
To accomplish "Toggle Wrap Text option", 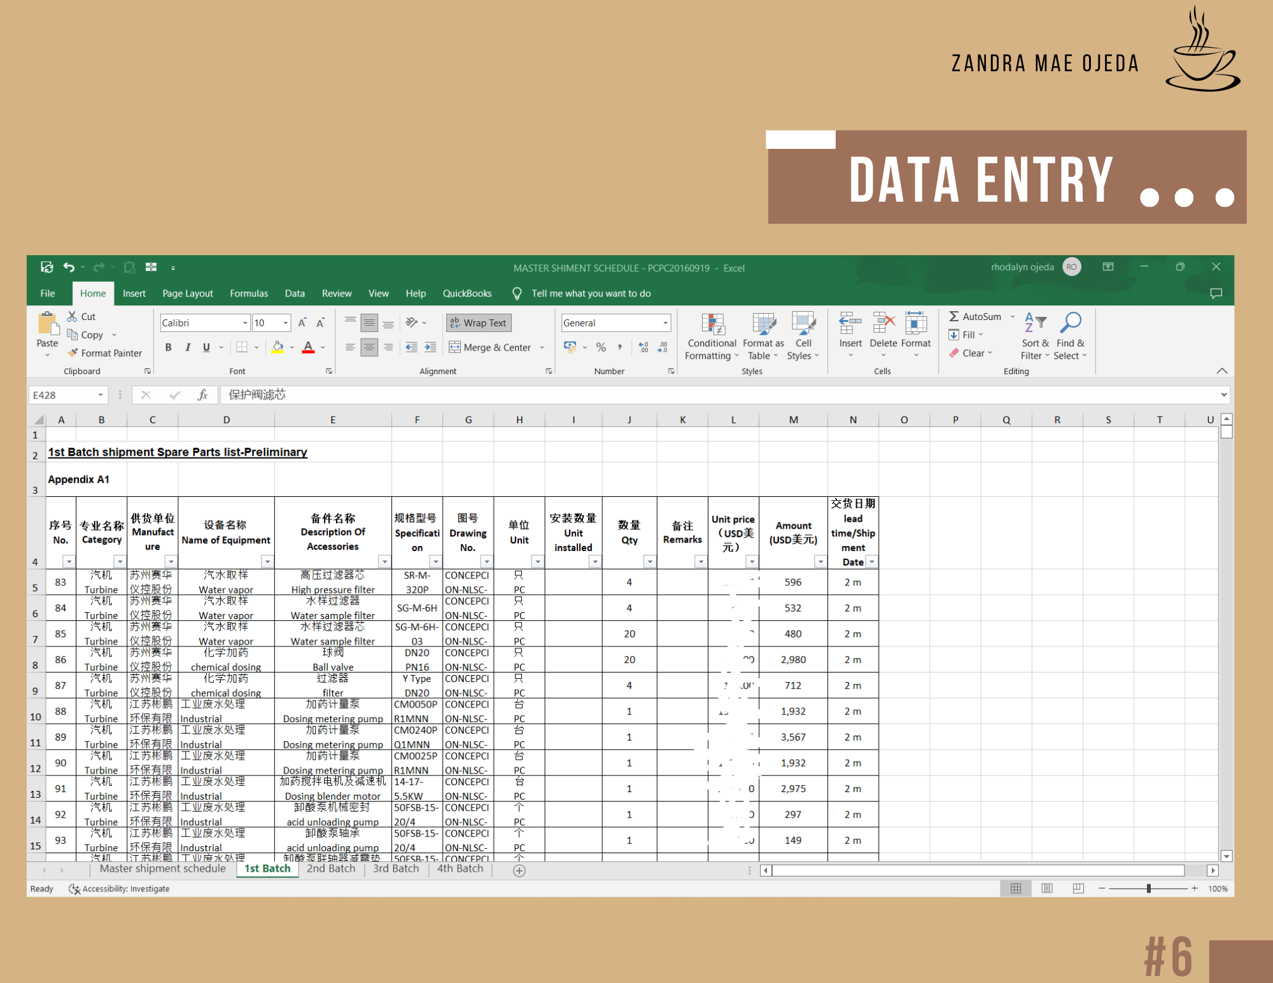I will pyautogui.click(x=479, y=323).
